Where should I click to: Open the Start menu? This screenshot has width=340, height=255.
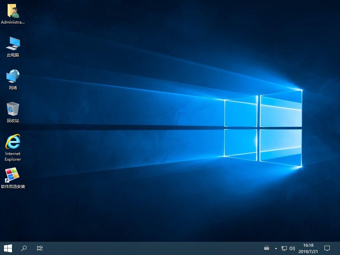click(x=8, y=248)
